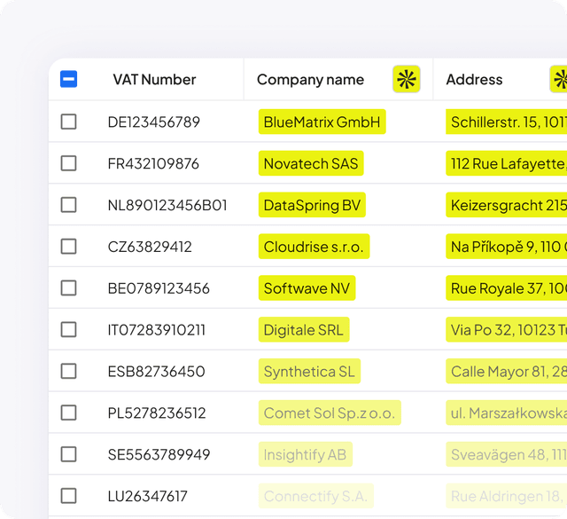Screen dimensions: 567x519
Task: Click the Address column header
Action: (x=474, y=80)
